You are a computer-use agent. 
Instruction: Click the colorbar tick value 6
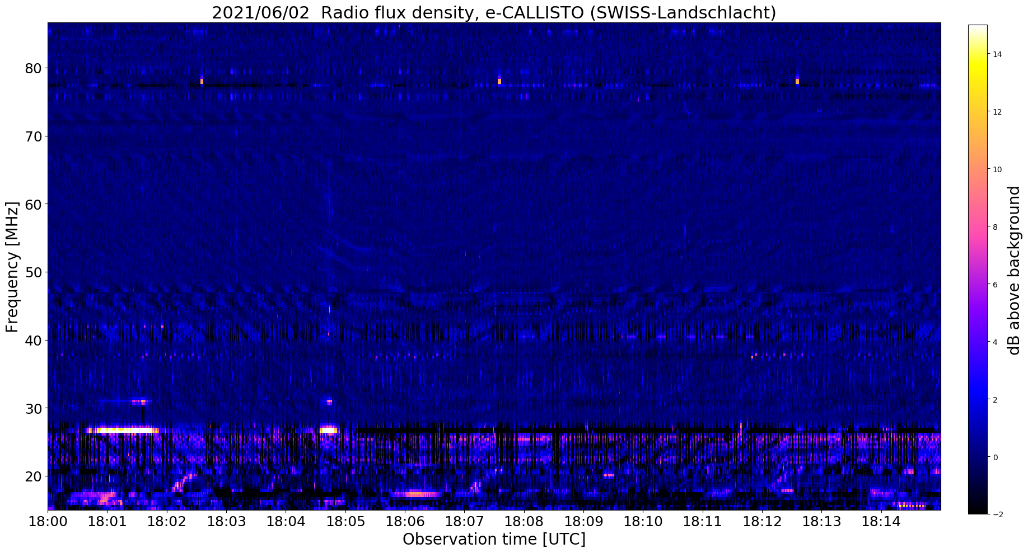pyautogui.click(x=995, y=285)
